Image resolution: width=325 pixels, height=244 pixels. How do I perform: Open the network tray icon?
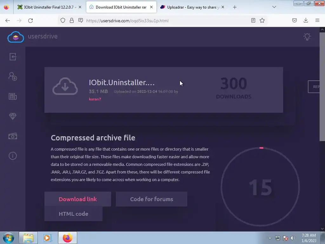tap(277, 238)
